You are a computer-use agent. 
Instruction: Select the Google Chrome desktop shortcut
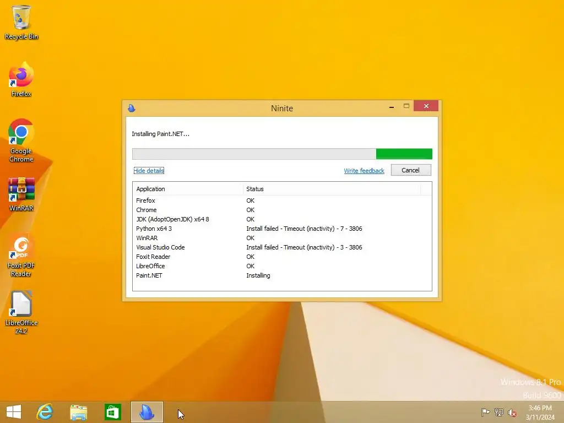click(21, 140)
